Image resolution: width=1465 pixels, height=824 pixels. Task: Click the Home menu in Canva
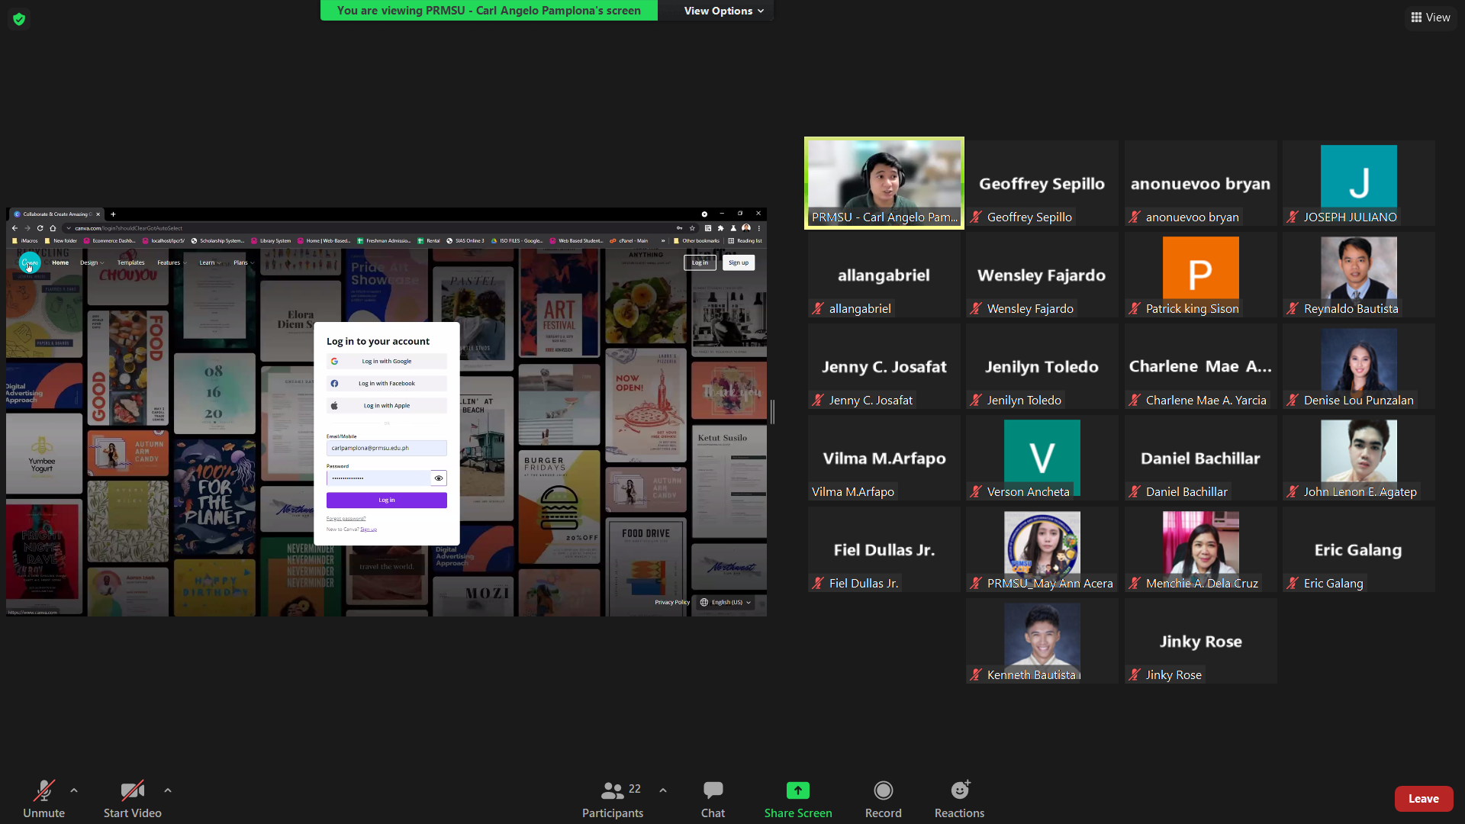(x=60, y=262)
